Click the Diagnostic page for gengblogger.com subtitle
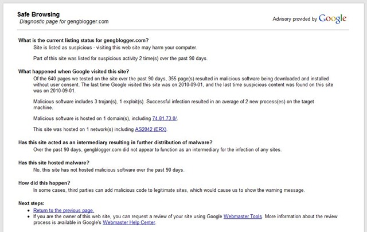The height and width of the screenshot is (232, 367). click(64, 22)
